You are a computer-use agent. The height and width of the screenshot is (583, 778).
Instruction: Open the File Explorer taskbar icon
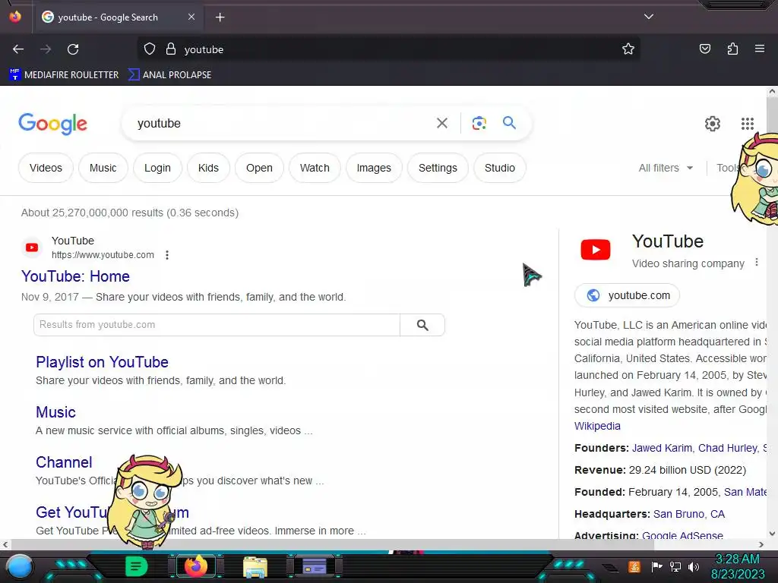point(255,566)
